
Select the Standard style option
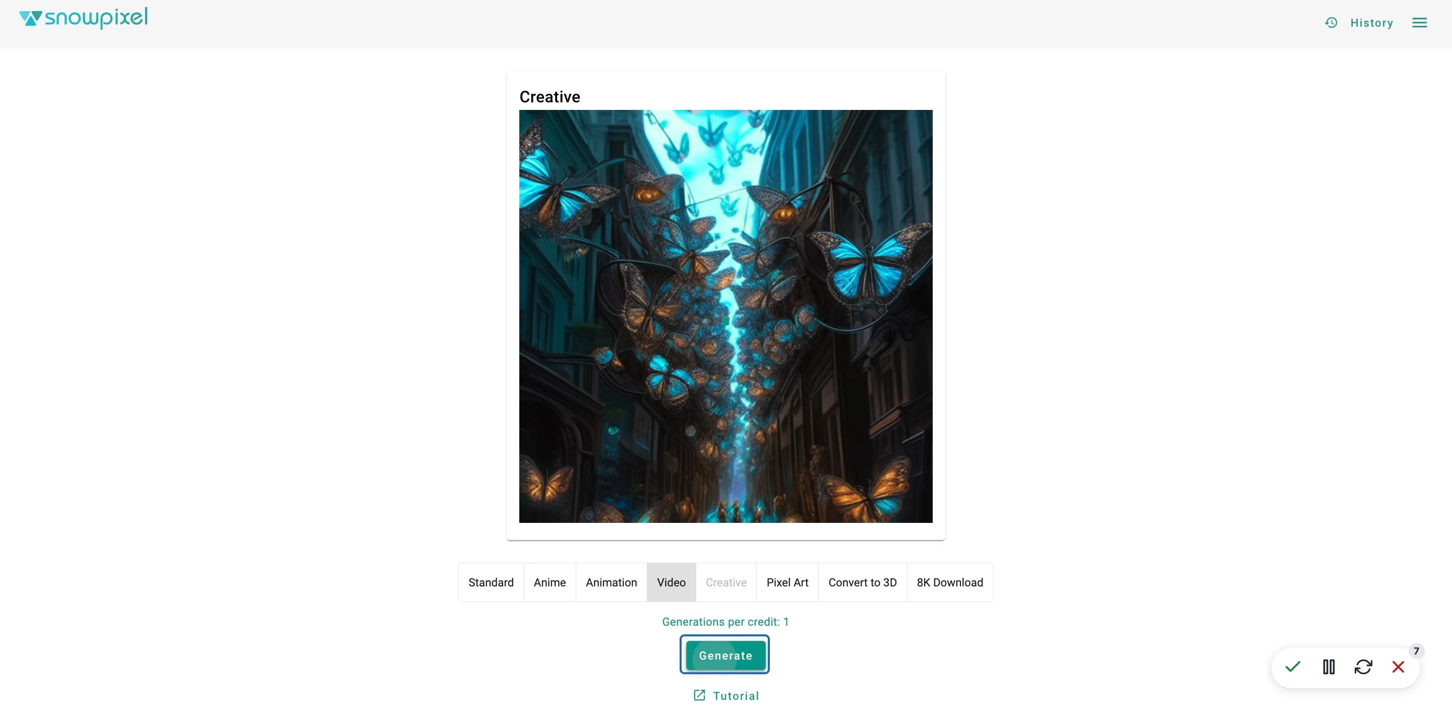(491, 582)
